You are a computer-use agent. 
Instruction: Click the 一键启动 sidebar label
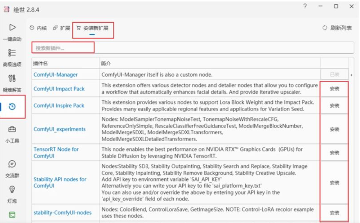pos(12,39)
